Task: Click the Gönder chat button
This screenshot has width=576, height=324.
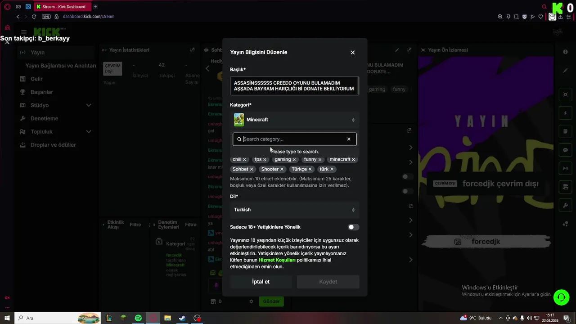Action: (x=271, y=301)
